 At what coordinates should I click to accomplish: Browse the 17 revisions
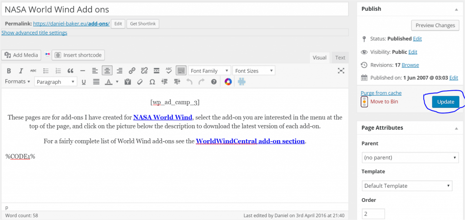[410, 65]
